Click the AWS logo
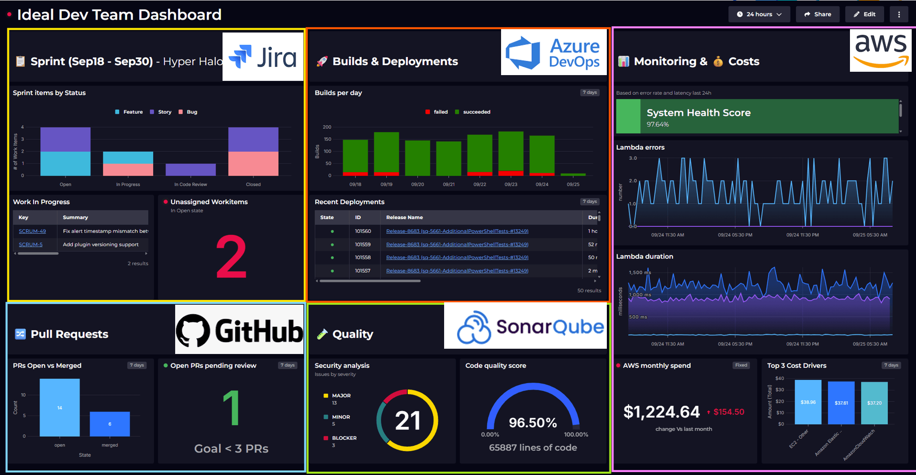The width and height of the screenshot is (916, 475). 880,50
